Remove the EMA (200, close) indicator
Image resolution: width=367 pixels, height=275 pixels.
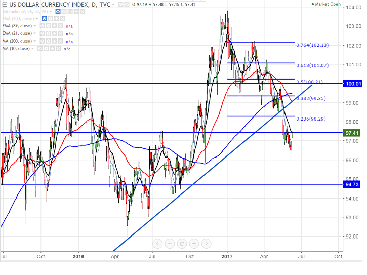[62, 19]
